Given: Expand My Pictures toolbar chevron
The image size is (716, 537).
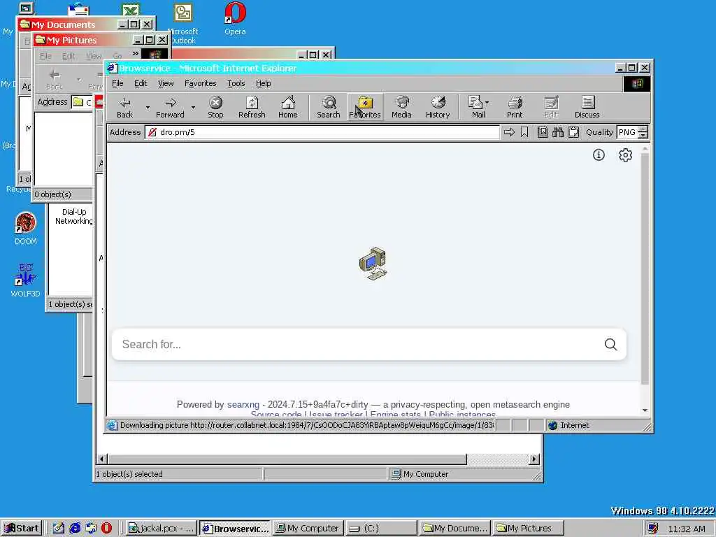Looking at the screenshot, I should [135, 54].
